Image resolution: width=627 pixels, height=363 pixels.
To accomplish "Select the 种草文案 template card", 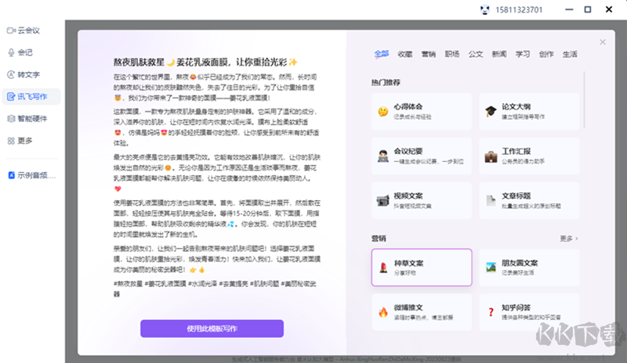I will click(422, 268).
